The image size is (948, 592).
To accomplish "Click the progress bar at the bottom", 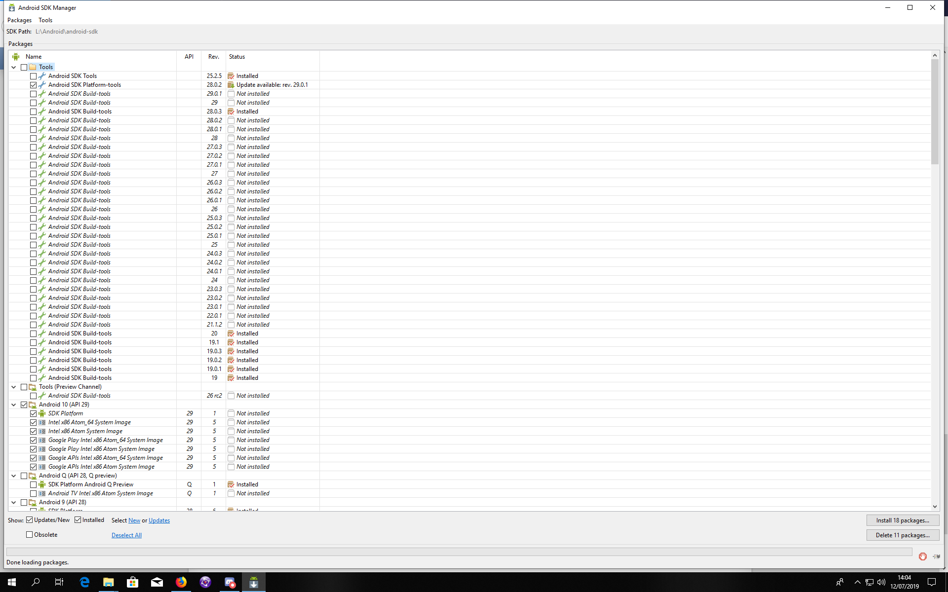I will point(459,552).
